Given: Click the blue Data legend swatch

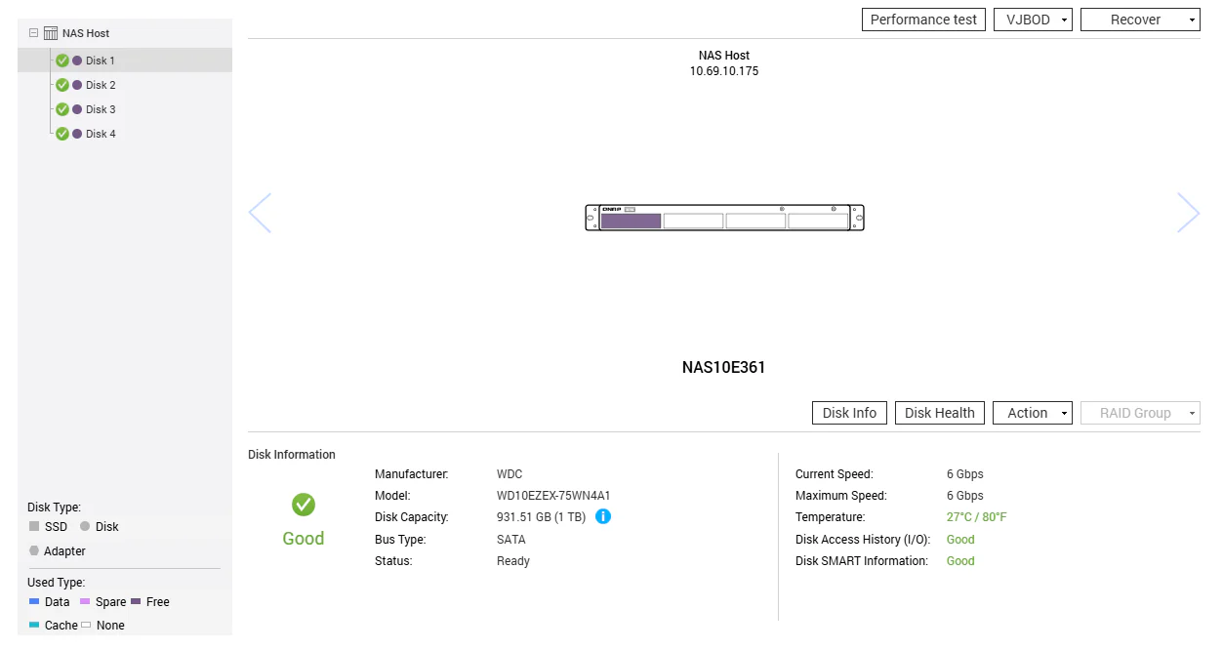Looking at the screenshot, I should click(x=34, y=601).
